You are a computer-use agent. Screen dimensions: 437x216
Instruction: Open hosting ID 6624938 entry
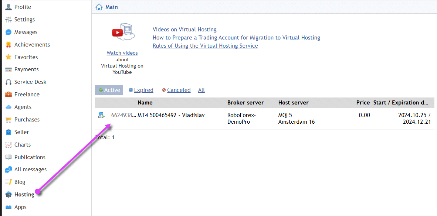pyautogui.click(x=123, y=115)
